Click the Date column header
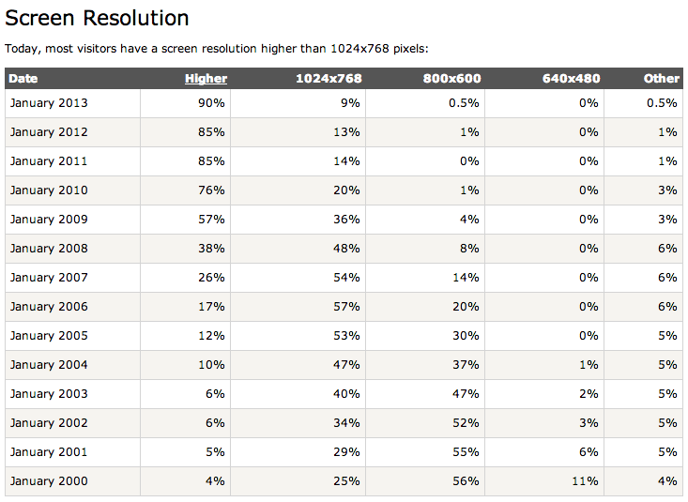Viewport: 688px width, 502px height. pos(24,79)
